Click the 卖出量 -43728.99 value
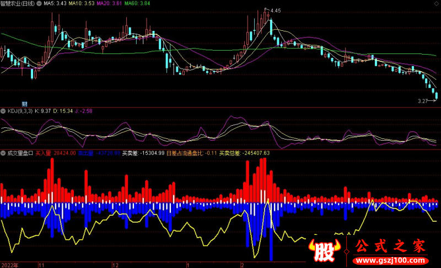Image resolution: width=441 pixels, height=268 pixels. 99,153
